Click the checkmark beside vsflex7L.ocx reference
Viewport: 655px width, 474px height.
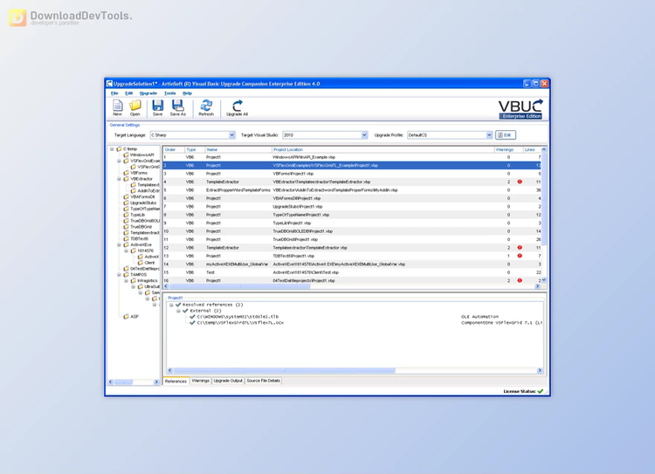coord(192,322)
